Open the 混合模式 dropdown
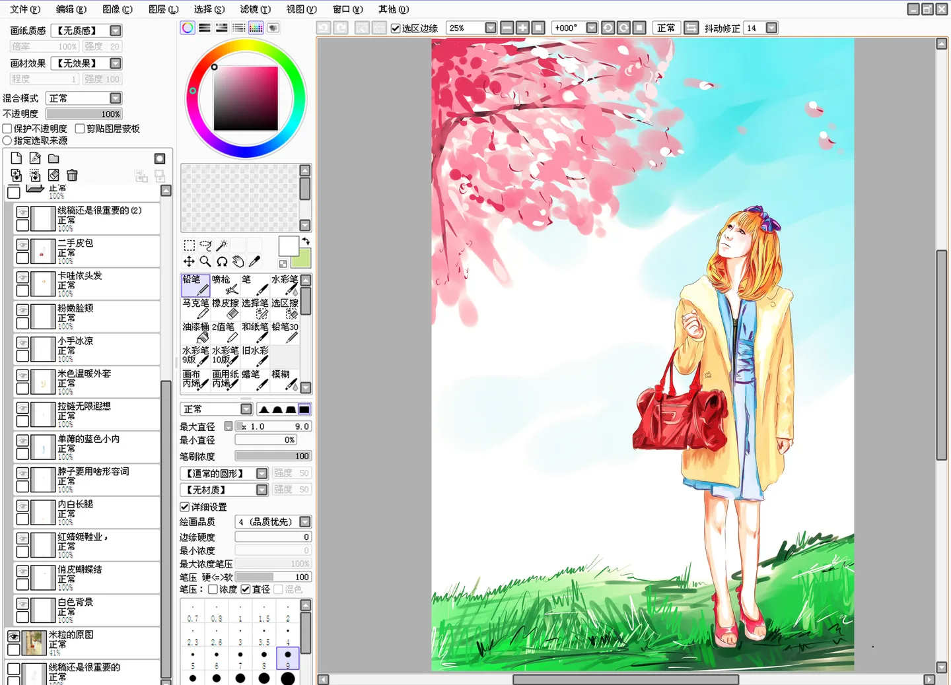Screen dimensions: 951x685 116,98
